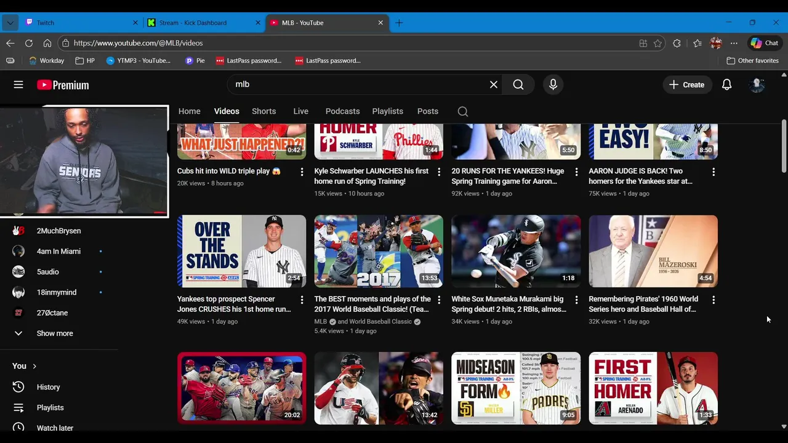
Task: Open the account avatar menu
Action: click(757, 85)
